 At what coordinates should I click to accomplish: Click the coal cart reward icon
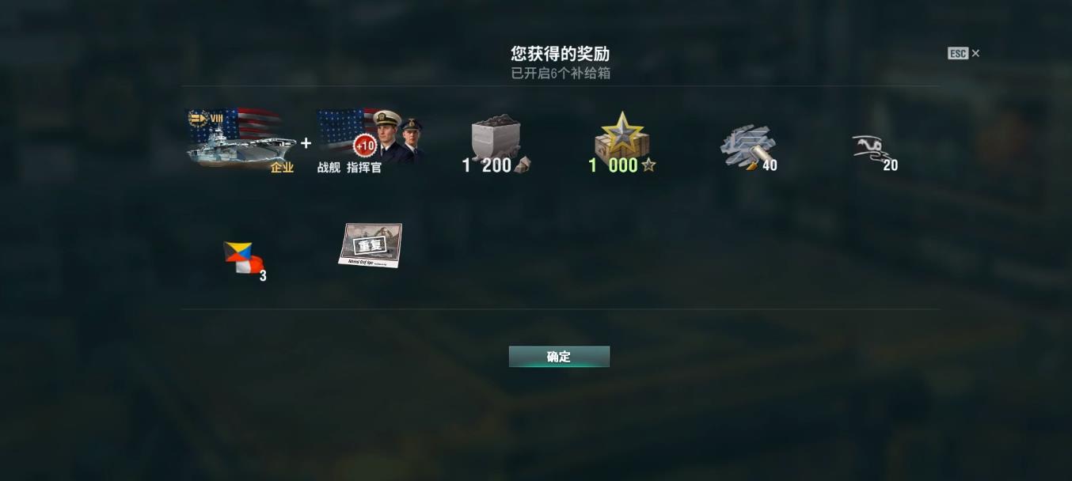pos(496,139)
